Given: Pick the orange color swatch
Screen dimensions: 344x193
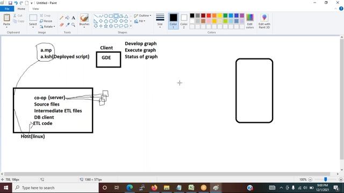Looking at the screenshot, I should tap(214, 16).
